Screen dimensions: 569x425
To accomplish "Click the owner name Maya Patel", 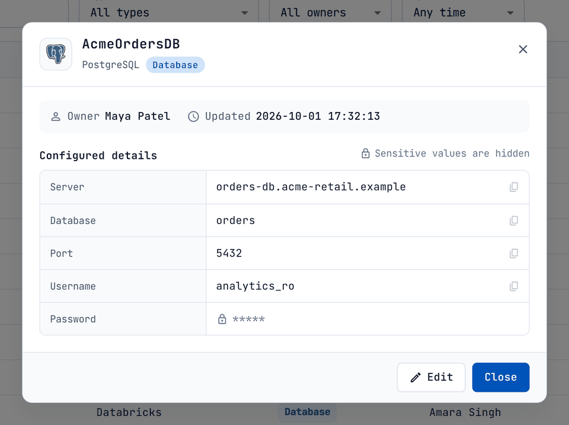I will [x=138, y=116].
